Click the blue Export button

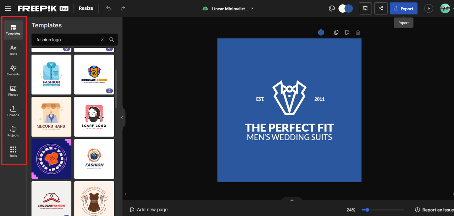(x=404, y=8)
